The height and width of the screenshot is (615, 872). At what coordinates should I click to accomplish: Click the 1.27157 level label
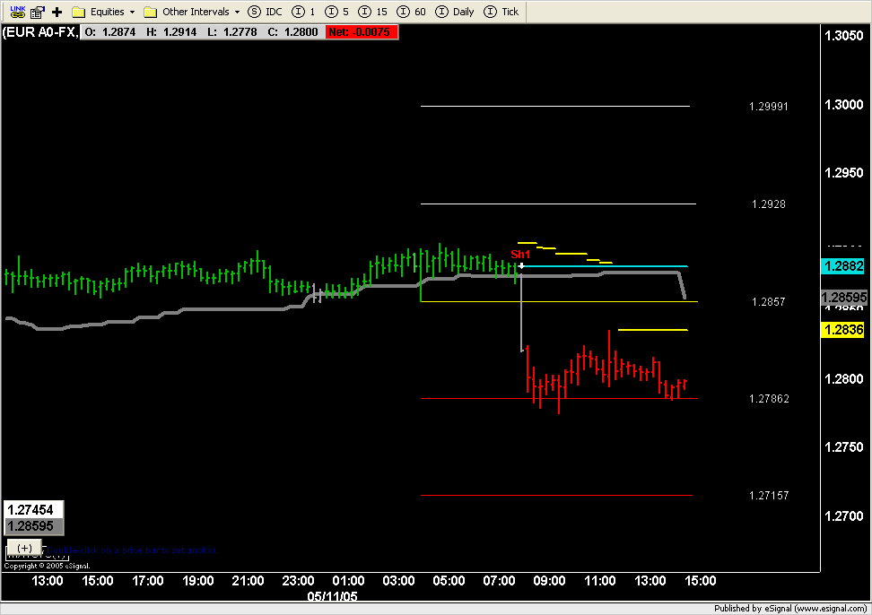pyautogui.click(x=769, y=496)
